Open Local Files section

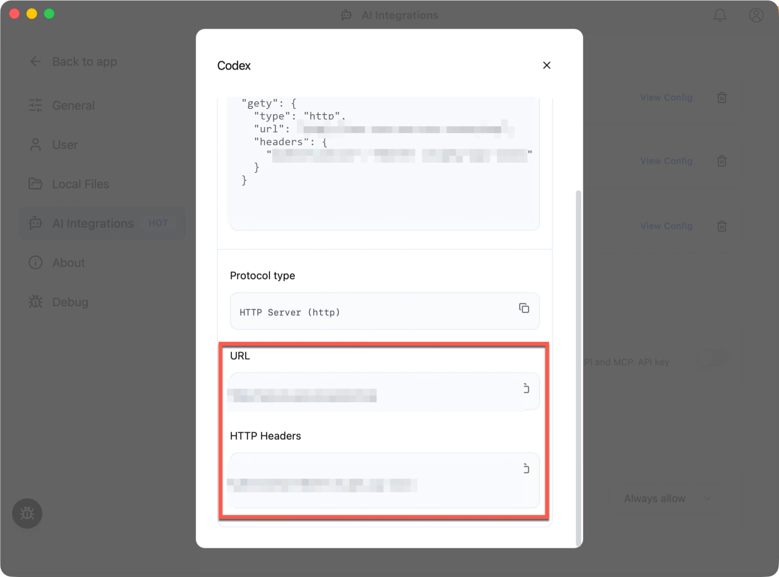[x=102, y=184]
